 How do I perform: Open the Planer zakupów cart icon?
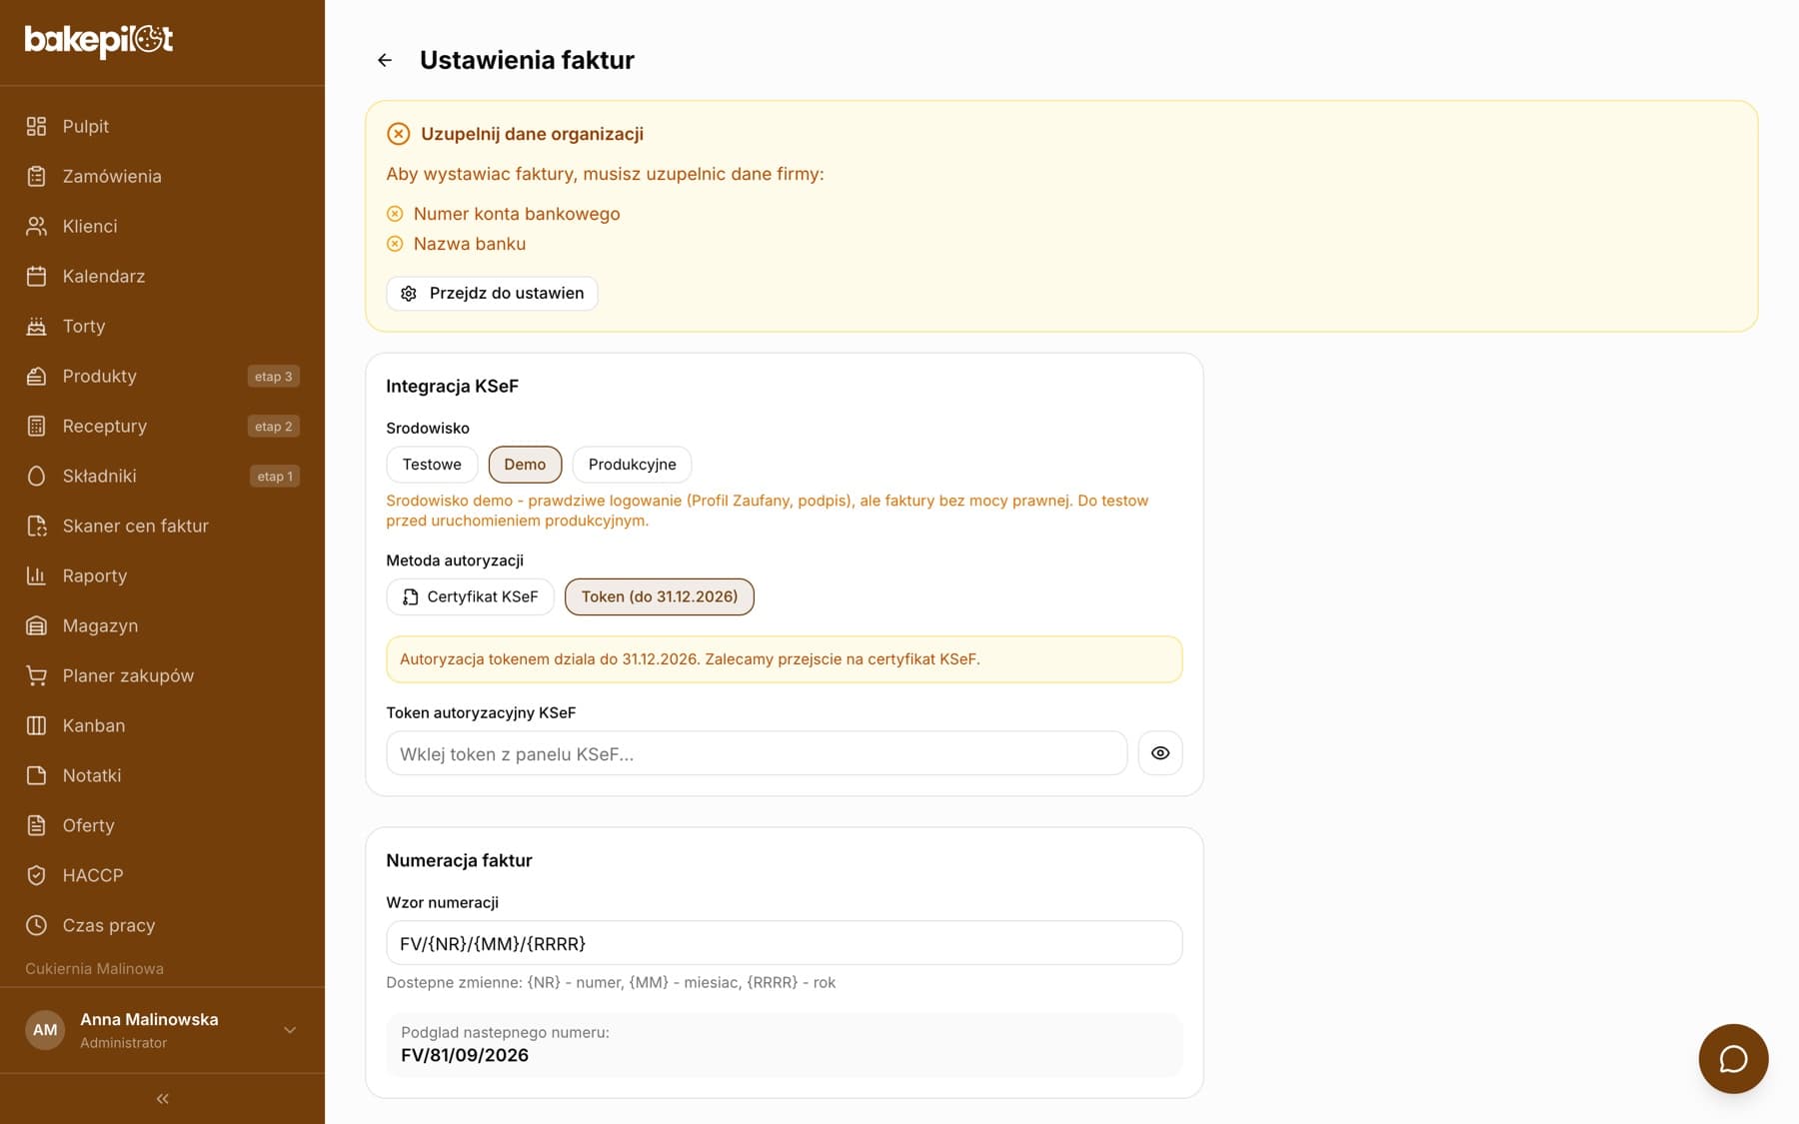36,675
